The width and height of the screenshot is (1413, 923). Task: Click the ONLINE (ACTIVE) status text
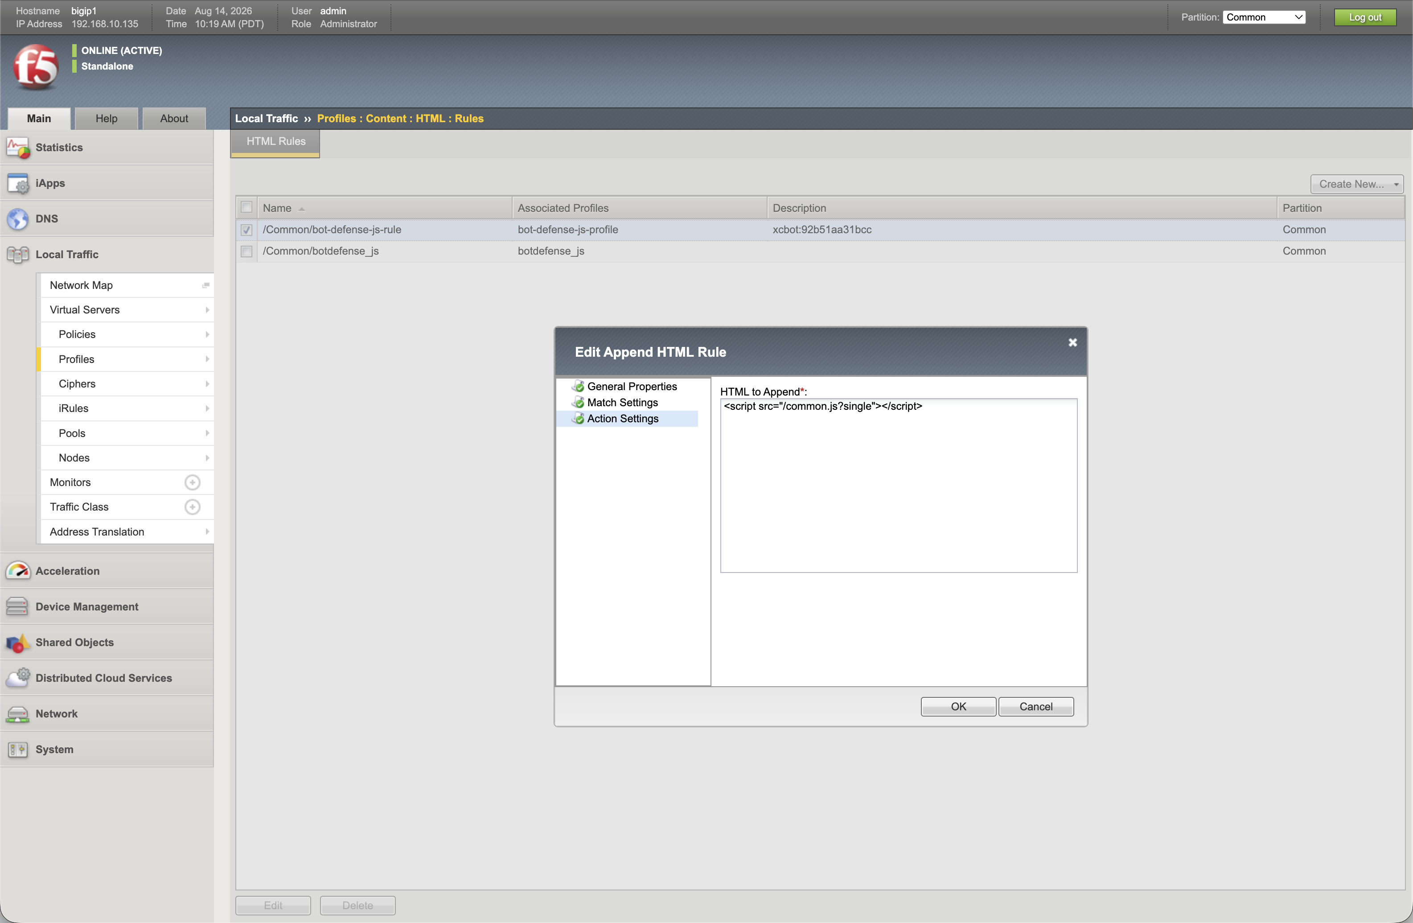[122, 50]
